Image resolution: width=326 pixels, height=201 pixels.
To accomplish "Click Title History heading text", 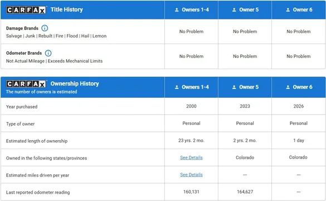I will pyautogui.click(x=67, y=9).
